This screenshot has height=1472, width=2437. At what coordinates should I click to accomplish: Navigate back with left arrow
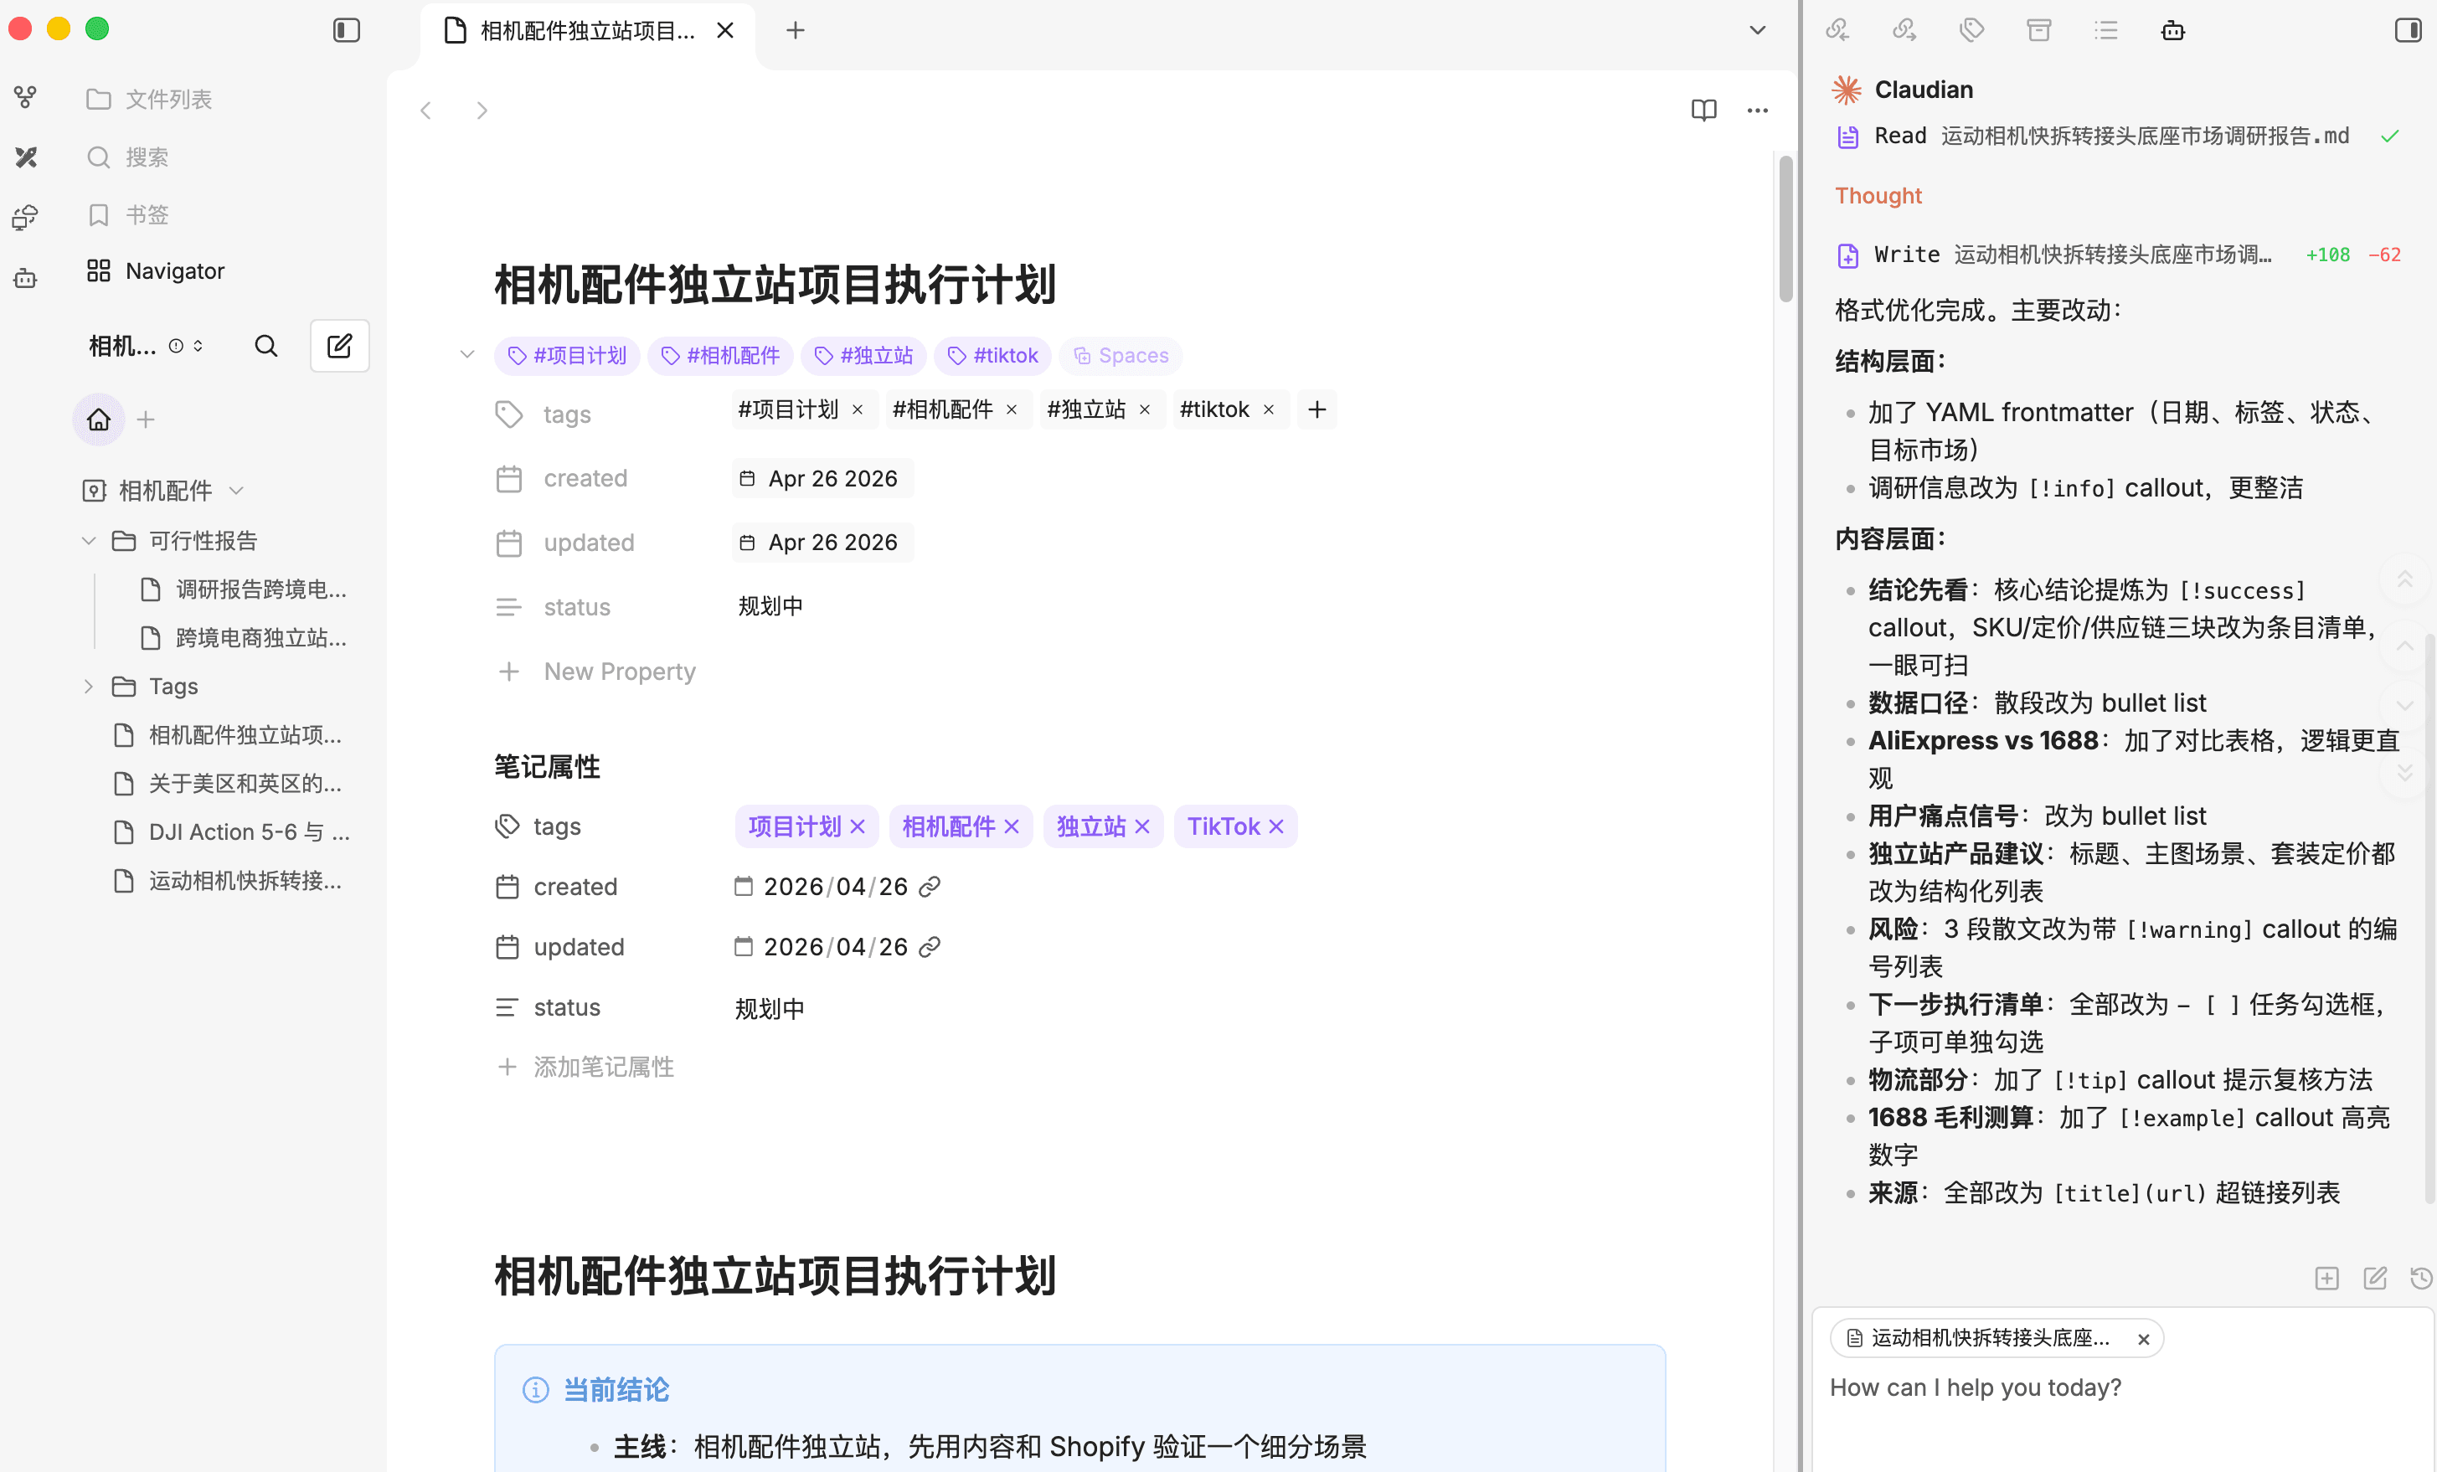pos(426,111)
